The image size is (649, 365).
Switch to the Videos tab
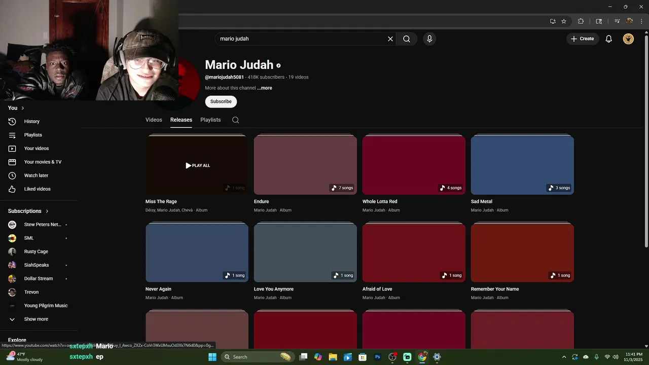[x=154, y=120]
